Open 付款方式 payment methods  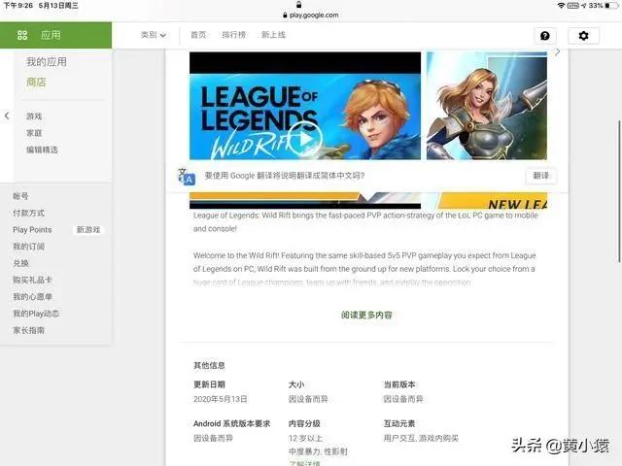[28, 213]
